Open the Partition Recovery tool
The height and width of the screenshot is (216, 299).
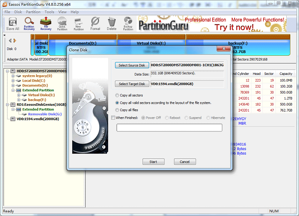pyautogui.click(x=29, y=24)
